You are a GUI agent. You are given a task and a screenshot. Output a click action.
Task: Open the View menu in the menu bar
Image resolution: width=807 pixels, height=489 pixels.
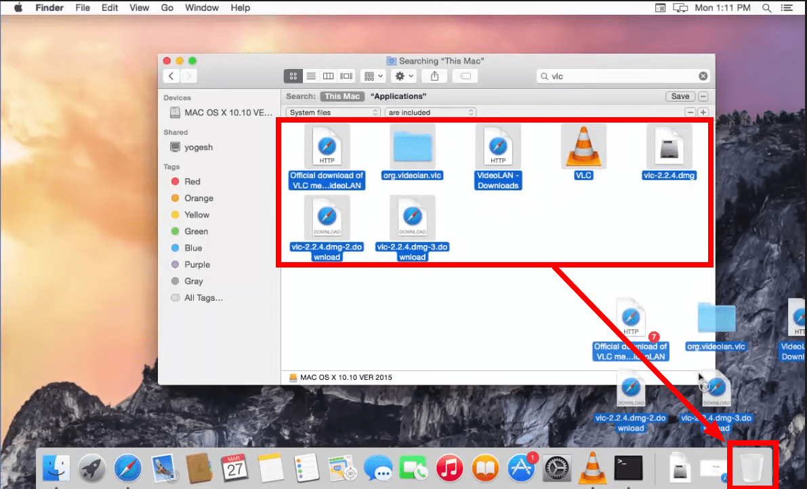(x=139, y=7)
